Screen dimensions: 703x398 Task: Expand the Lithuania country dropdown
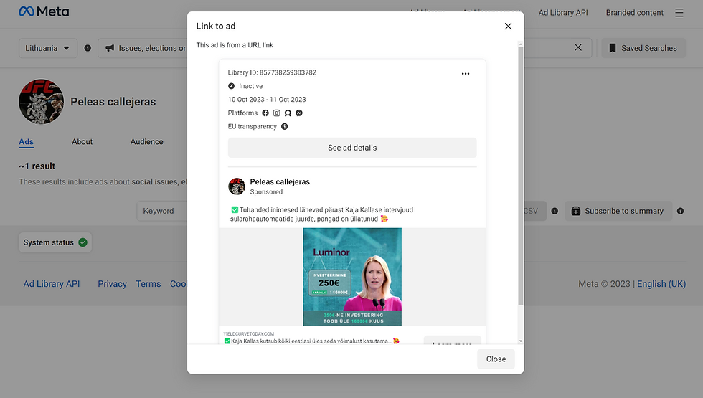click(x=48, y=48)
